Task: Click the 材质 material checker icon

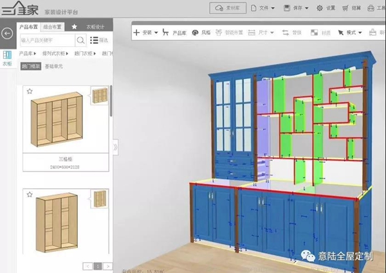Action: coord(314,32)
